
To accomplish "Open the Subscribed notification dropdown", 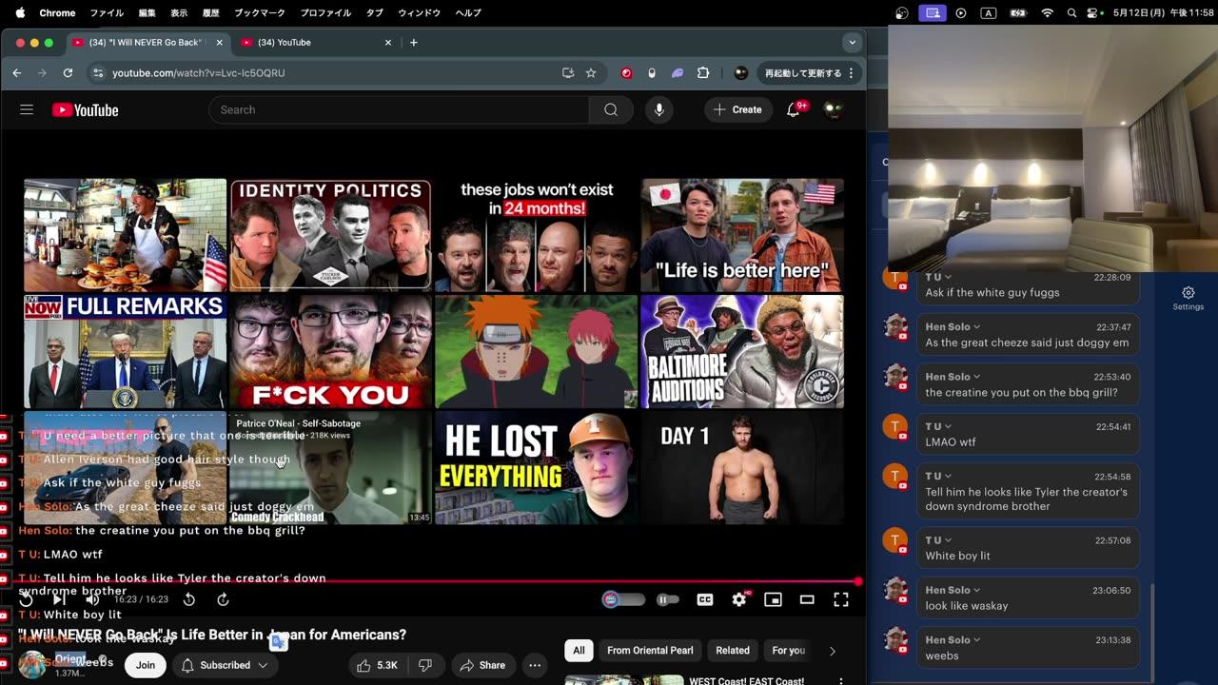I will (225, 665).
